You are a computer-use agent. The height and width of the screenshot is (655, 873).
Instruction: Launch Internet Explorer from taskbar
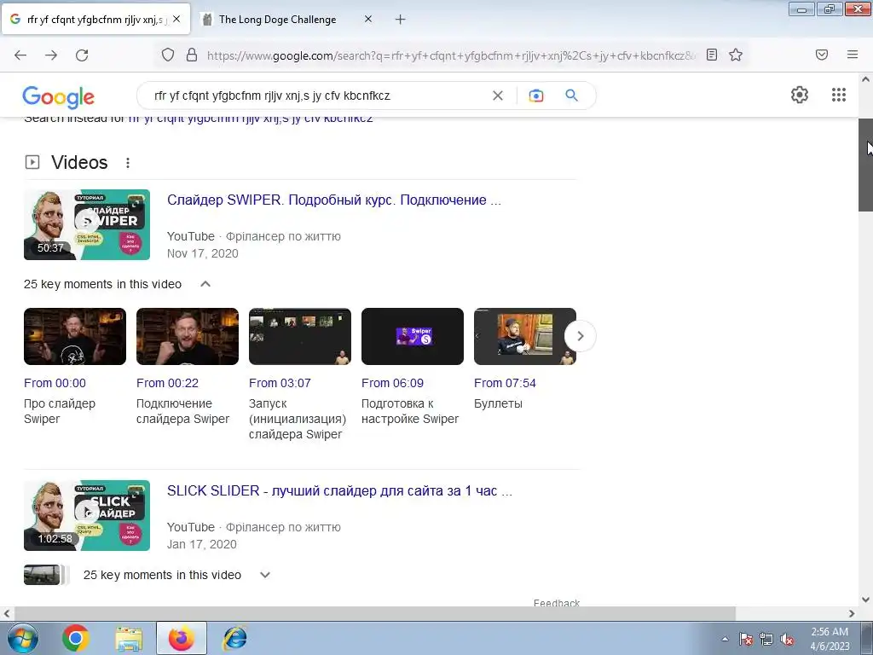click(x=234, y=638)
